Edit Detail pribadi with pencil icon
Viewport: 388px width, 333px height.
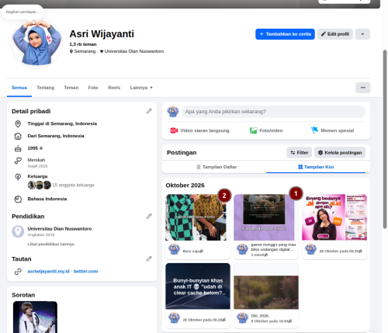point(149,111)
